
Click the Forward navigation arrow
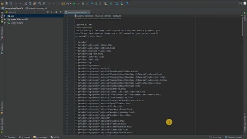(54, 3)
